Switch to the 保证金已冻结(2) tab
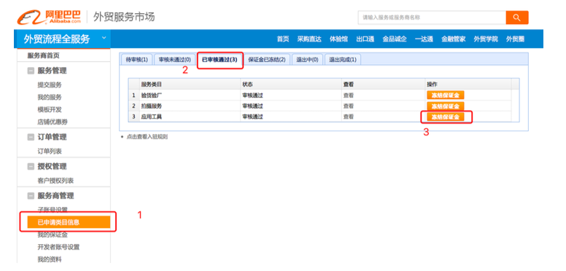 pyautogui.click(x=267, y=60)
